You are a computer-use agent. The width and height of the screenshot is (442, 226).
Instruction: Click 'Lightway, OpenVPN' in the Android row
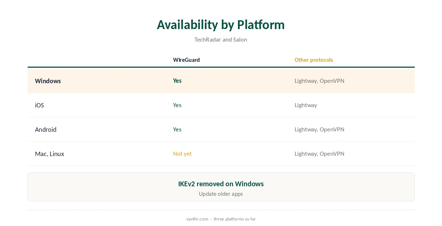click(319, 129)
